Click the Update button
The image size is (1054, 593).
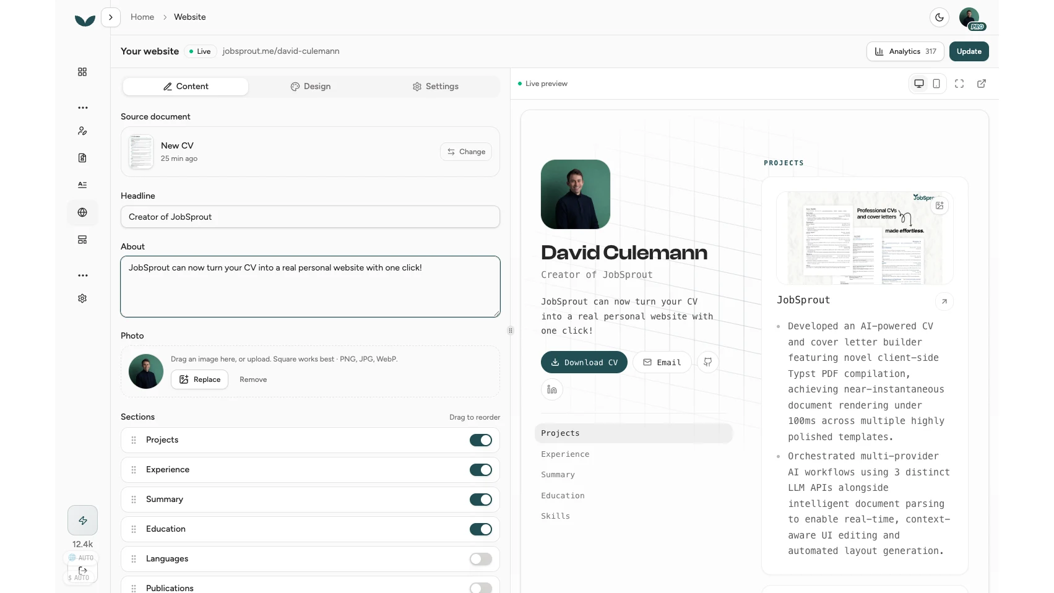(969, 51)
